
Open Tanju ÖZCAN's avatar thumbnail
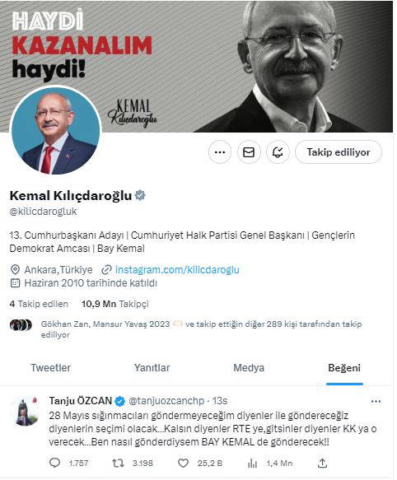point(27,411)
